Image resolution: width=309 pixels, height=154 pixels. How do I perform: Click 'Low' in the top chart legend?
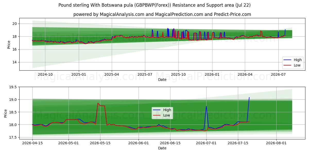(x=297, y=65)
